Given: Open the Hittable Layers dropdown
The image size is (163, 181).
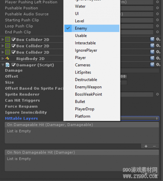Looking at the screenshot, I should [x=140, y=118].
